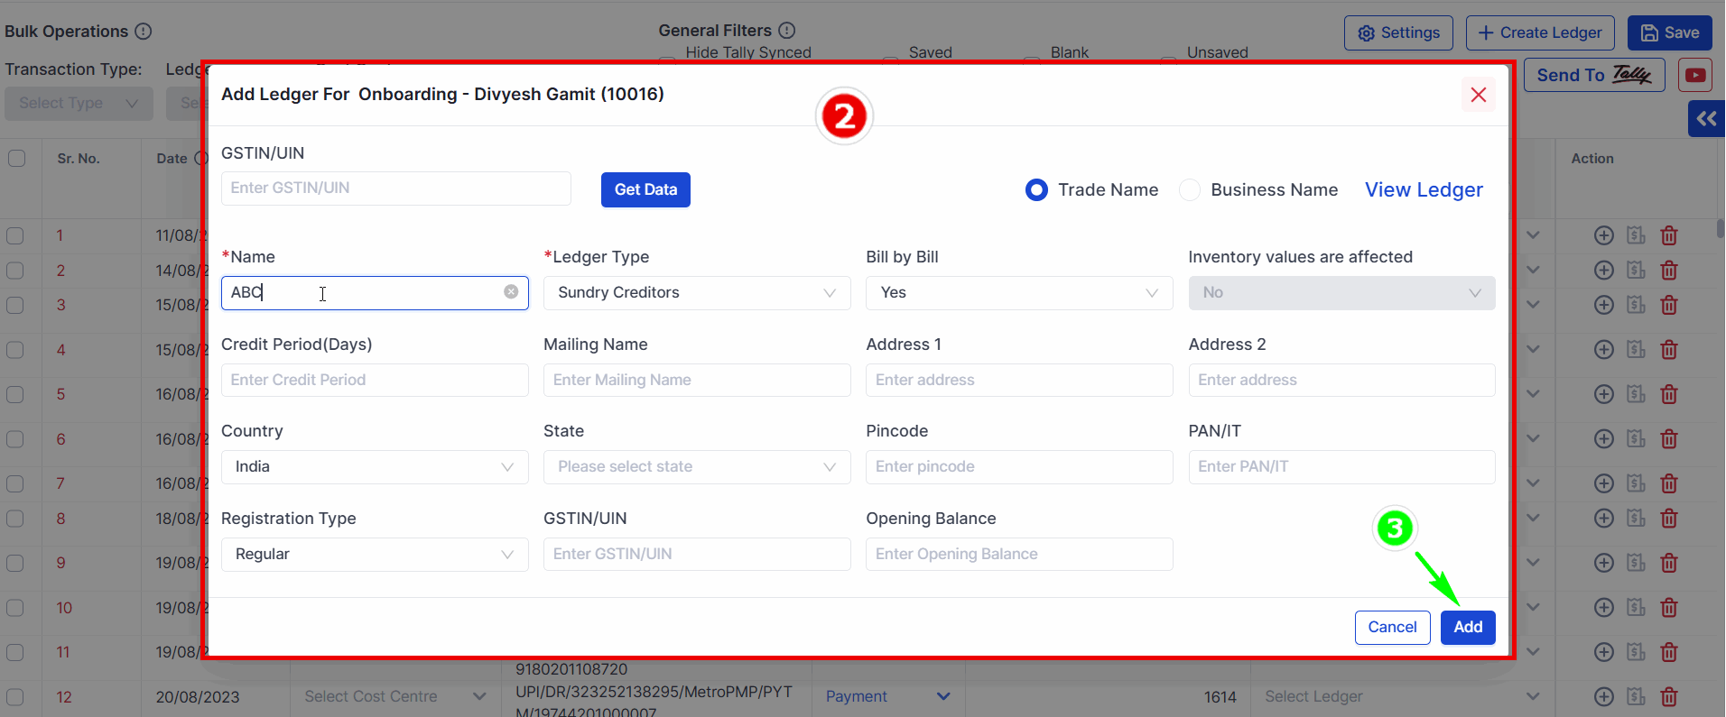Click the plus icon in row 4

coord(1604,349)
